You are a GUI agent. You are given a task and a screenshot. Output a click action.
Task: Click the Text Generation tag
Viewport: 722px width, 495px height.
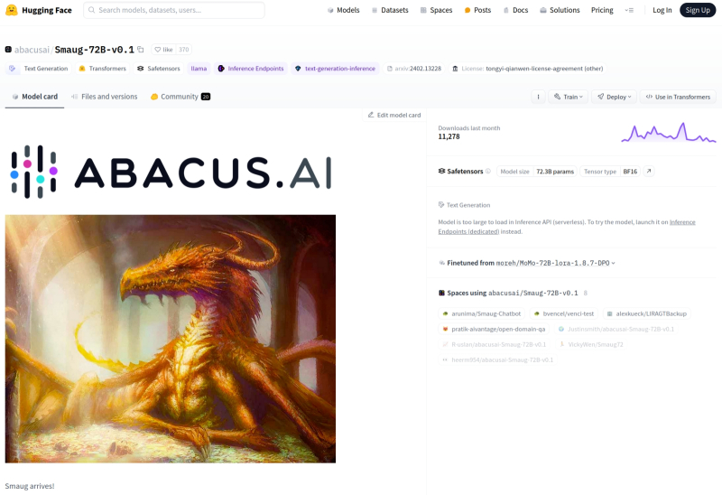pos(38,69)
